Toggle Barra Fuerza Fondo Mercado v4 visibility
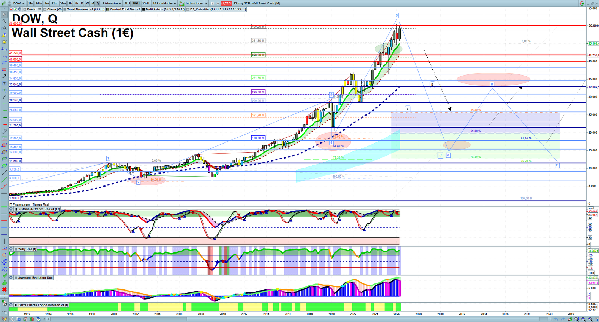The image size is (599, 322). pyautogui.click(x=11, y=305)
